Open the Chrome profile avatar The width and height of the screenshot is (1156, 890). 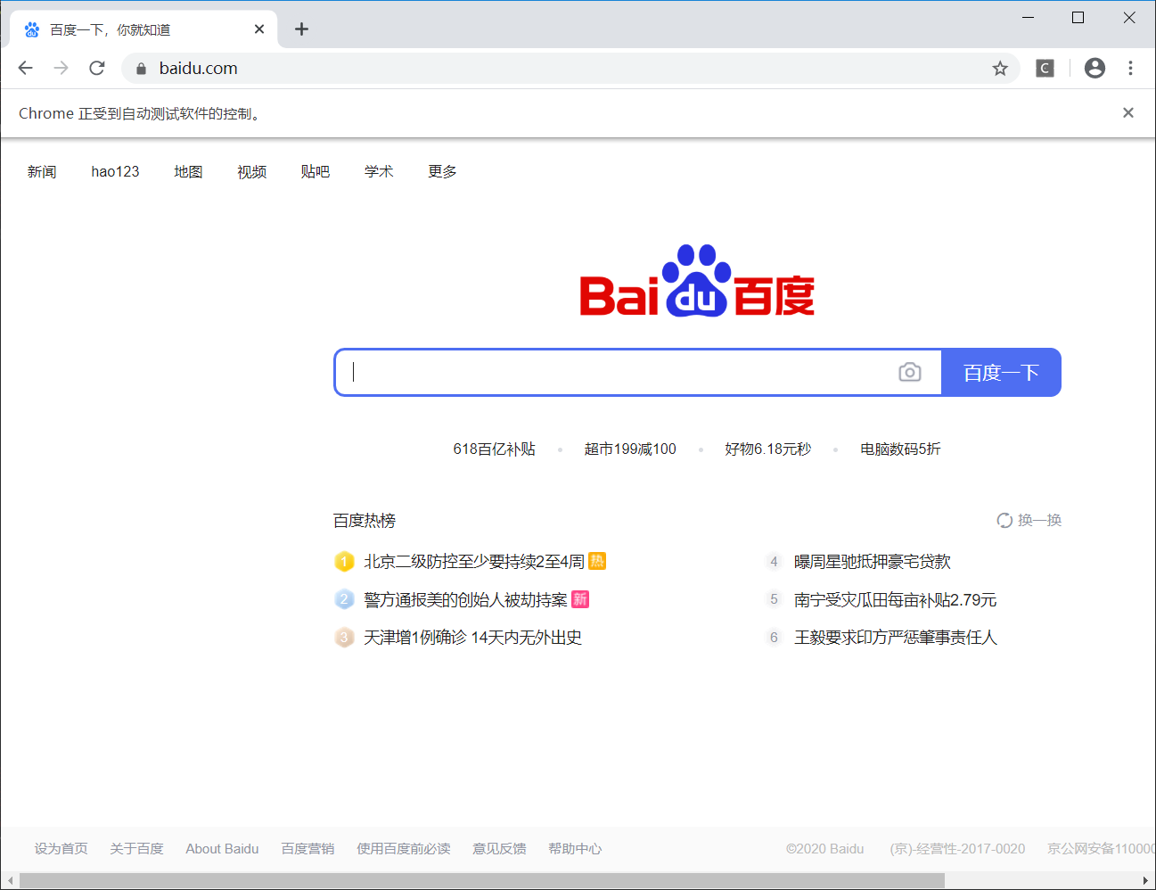pyautogui.click(x=1095, y=68)
